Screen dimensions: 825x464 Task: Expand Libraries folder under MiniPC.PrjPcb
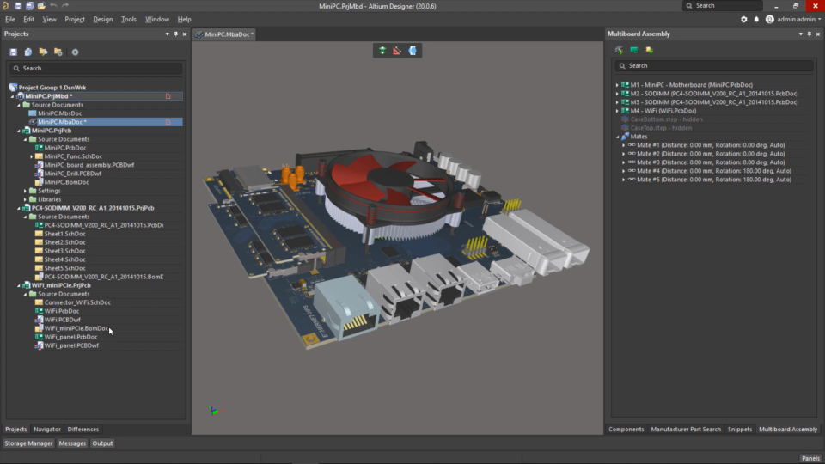coord(25,199)
